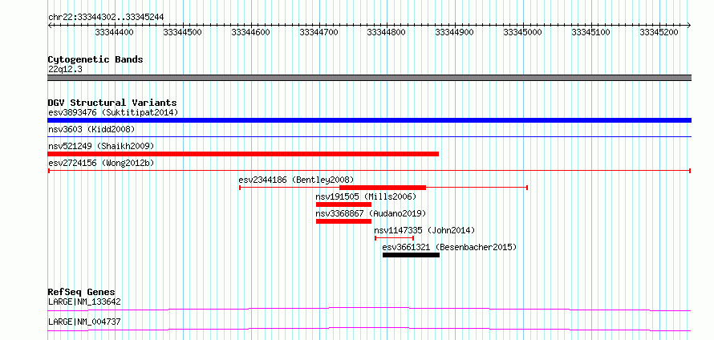Click the magenta LARGE|NM_004737 gene line

[369, 329]
